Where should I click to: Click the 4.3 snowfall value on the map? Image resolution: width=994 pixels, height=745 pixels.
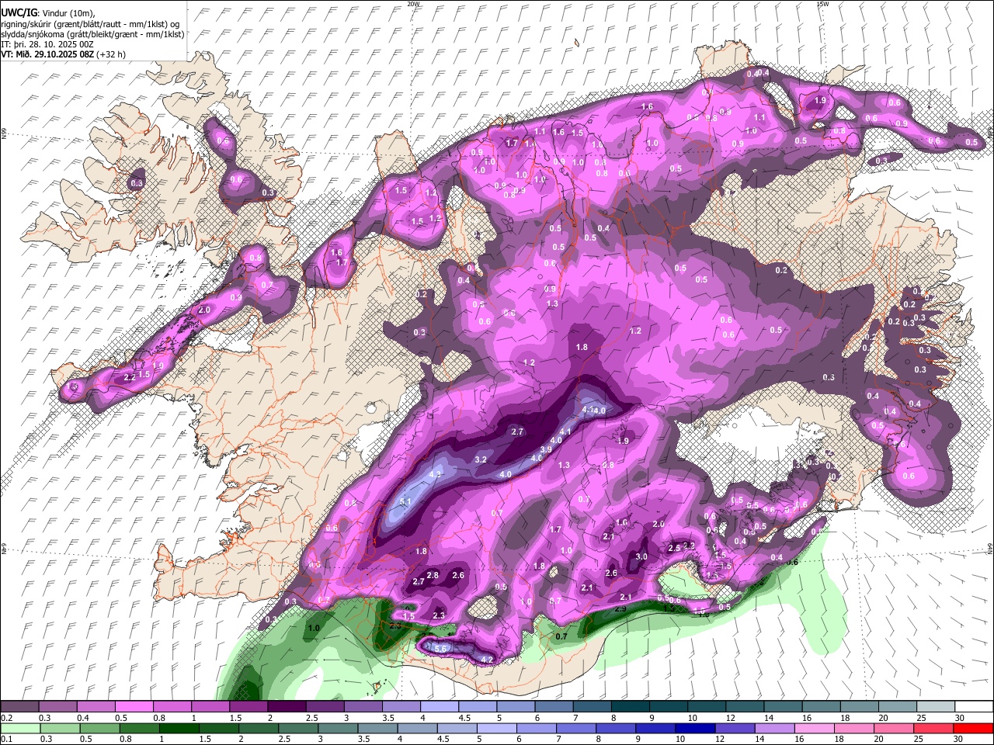(x=435, y=474)
